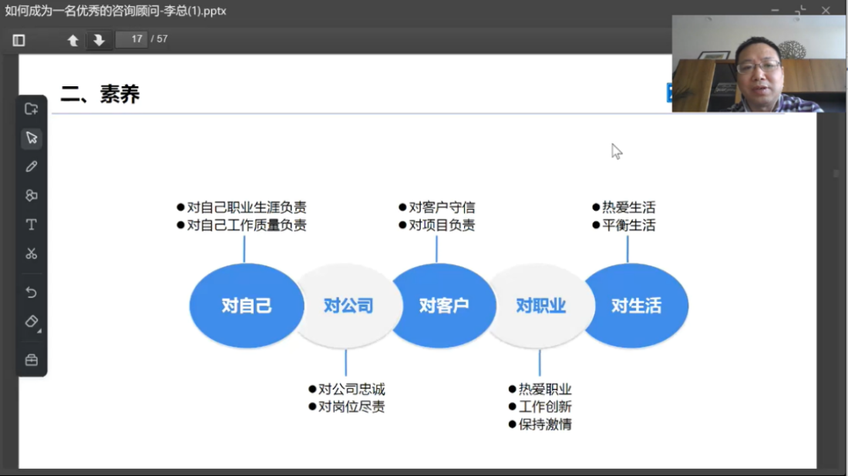This screenshot has width=848, height=476.
Task: Select the add note/insert tool at toolbar top
Action: (x=32, y=109)
